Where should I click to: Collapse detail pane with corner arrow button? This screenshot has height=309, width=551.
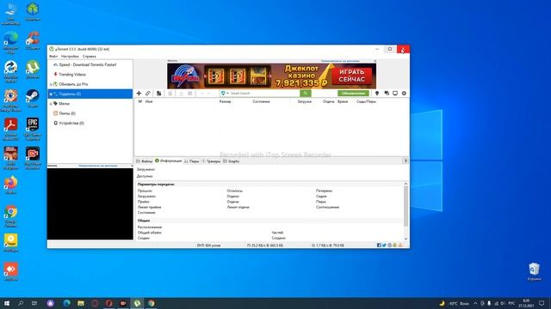[x=406, y=161]
